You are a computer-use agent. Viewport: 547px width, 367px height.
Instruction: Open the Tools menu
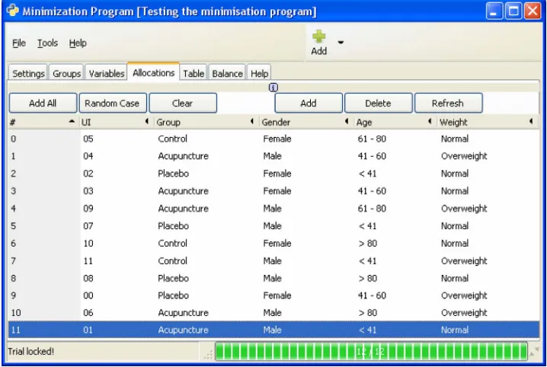(47, 43)
